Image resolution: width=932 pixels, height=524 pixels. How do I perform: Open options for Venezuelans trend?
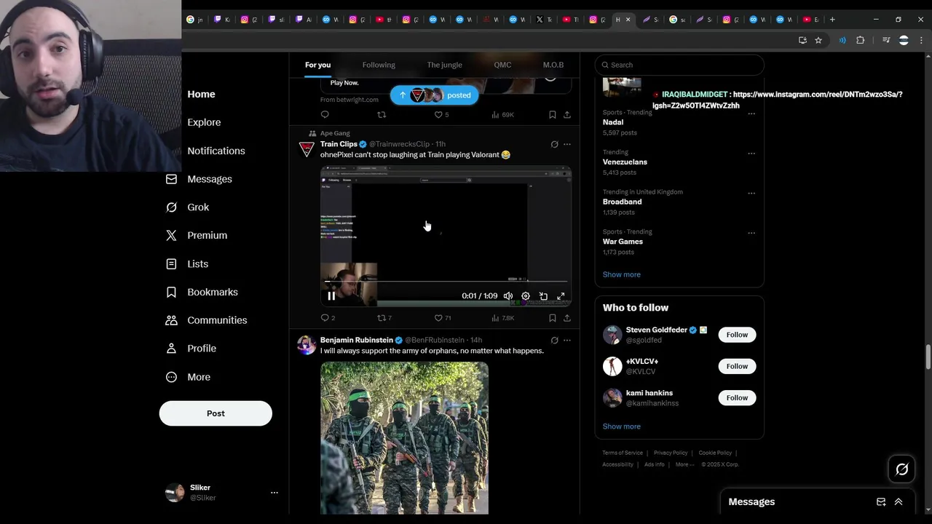click(x=751, y=154)
